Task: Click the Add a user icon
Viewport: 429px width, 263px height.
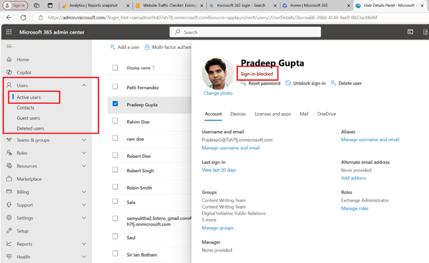Action: 112,47
